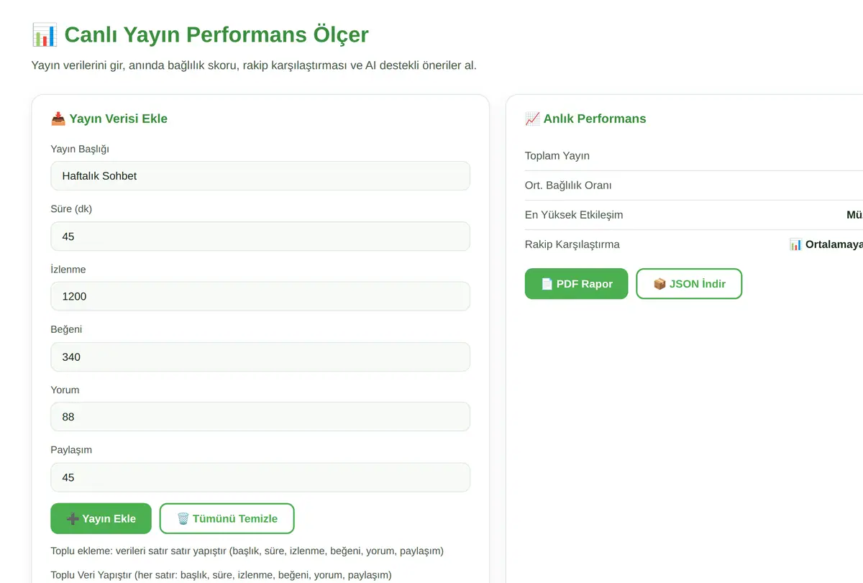Click the Beğeni input showing 340
The image size is (863, 583).
(x=260, y=357)
